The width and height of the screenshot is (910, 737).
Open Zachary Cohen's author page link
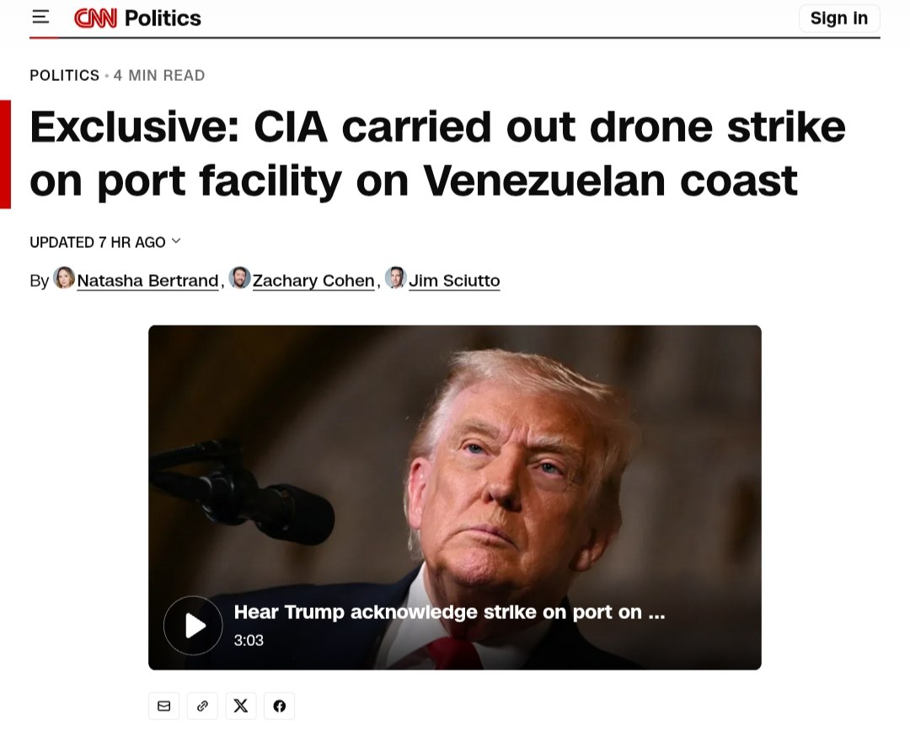[x=313, y=281]
